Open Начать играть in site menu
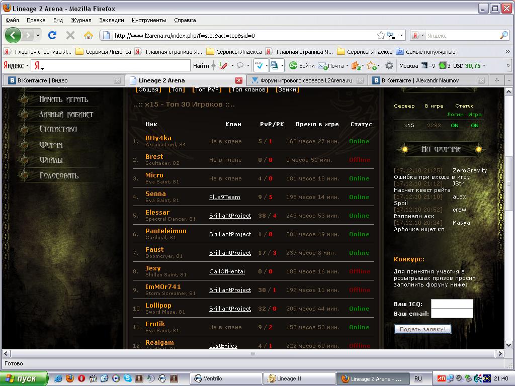 point(64,100)
